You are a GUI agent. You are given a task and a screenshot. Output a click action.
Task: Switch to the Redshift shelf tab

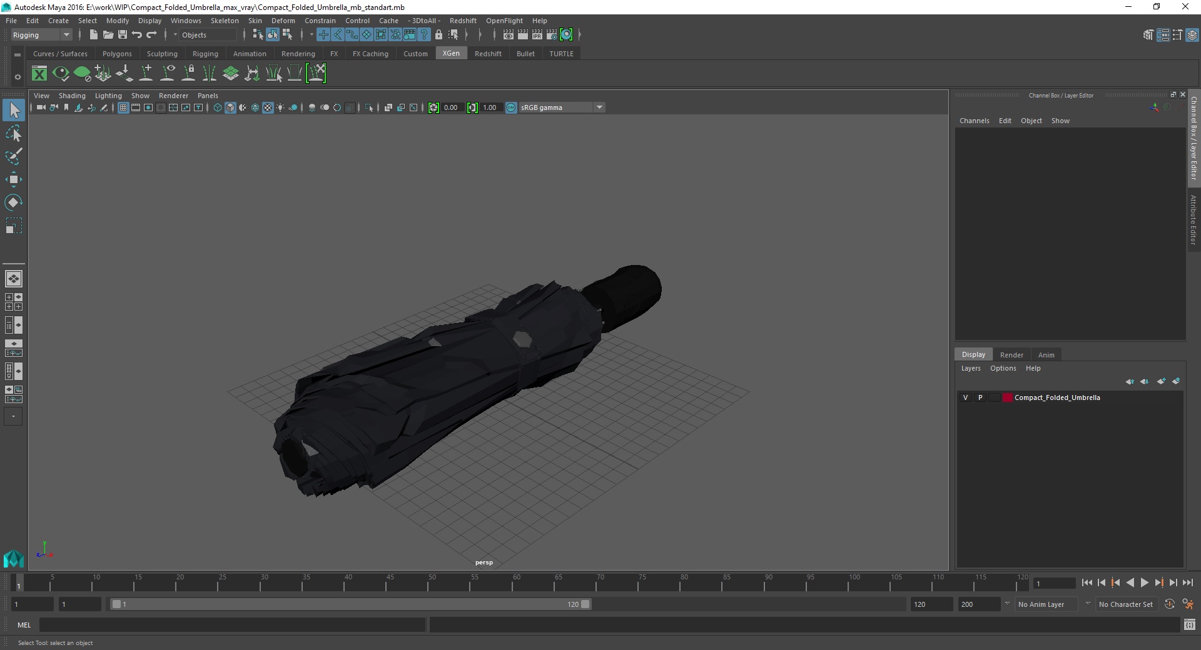488,54
